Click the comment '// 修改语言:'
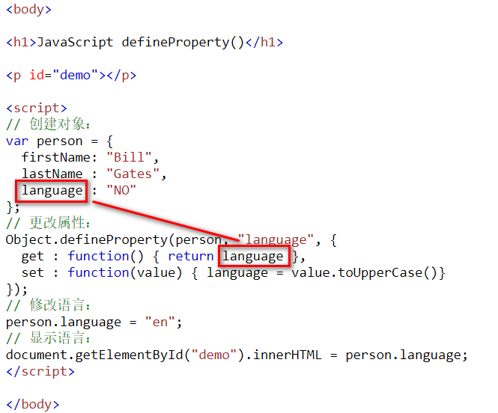The image size is (498, 413). tap(48, 305)
